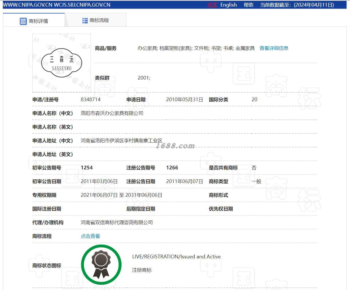Click the 商标详情 tab list icon

point(23,21)
